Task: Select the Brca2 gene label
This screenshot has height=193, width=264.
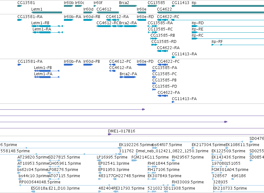Action: 124,3
